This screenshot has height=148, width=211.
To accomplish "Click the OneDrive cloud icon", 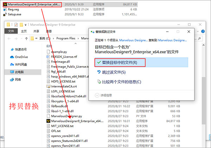I will click(12, 57).
